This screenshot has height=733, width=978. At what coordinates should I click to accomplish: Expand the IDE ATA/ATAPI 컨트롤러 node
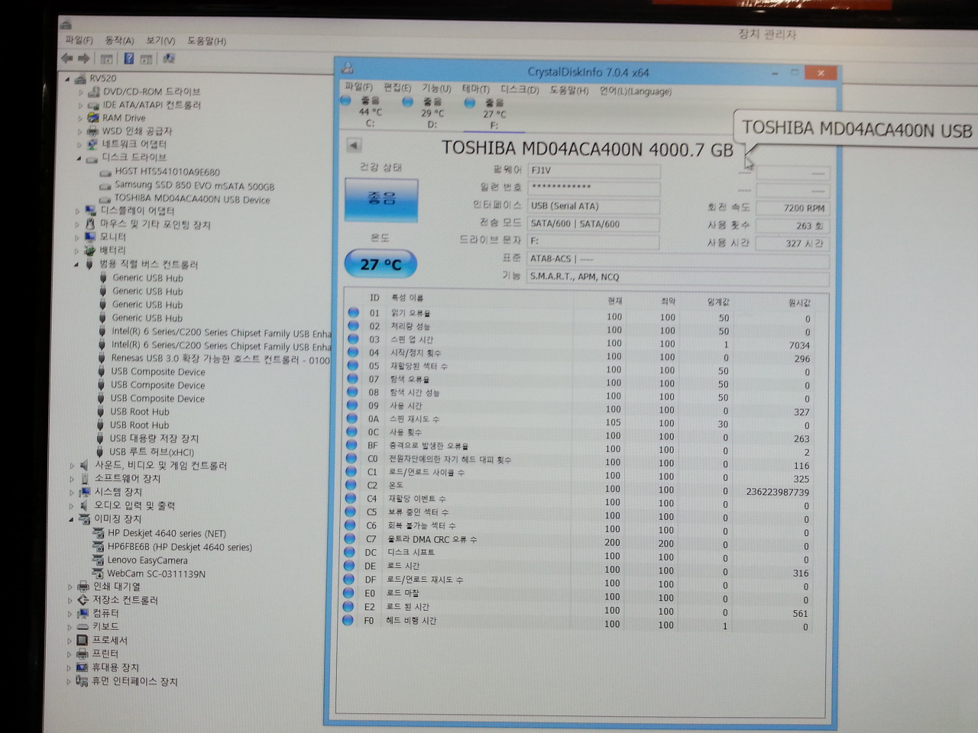coord(80,105)
